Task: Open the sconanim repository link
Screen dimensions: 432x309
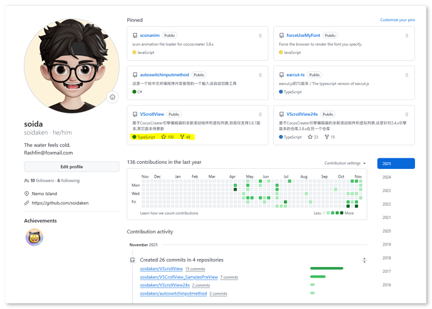Action: click(150, 36)
